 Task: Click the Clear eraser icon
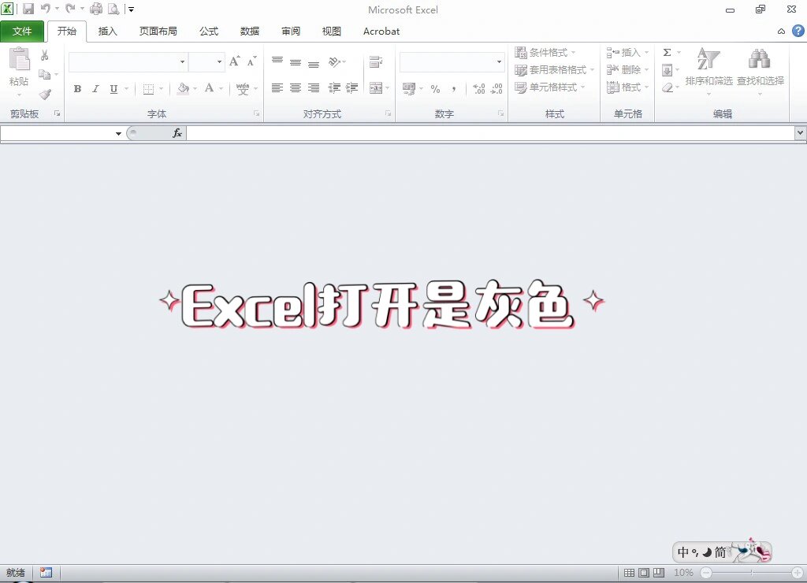pos(668,88)
